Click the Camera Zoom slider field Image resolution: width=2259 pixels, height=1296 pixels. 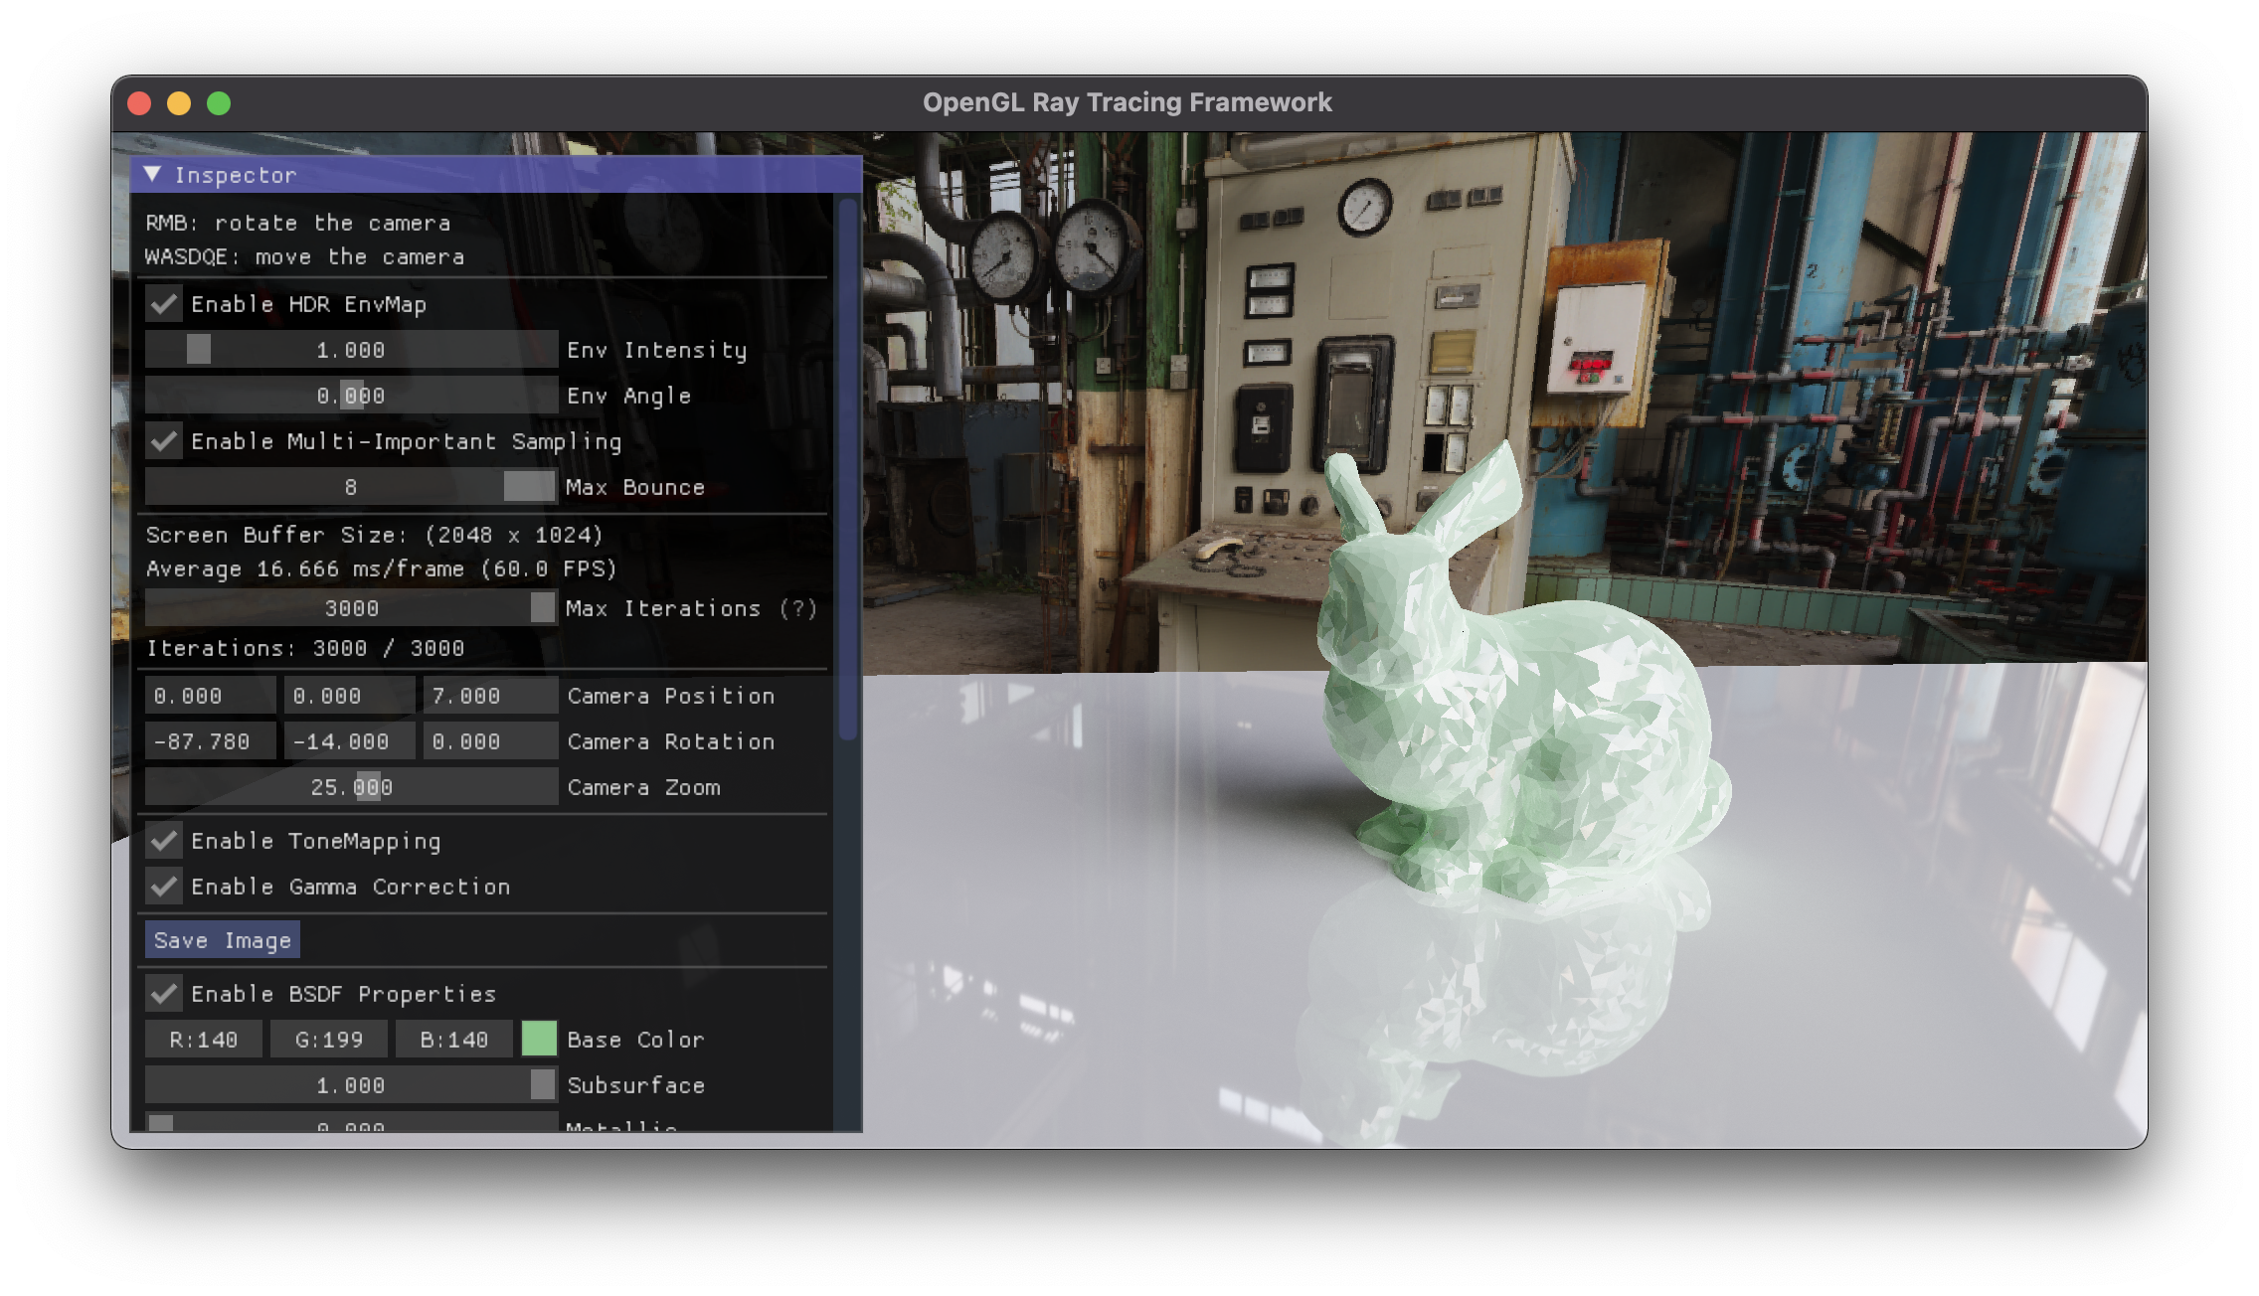(351, 787)
